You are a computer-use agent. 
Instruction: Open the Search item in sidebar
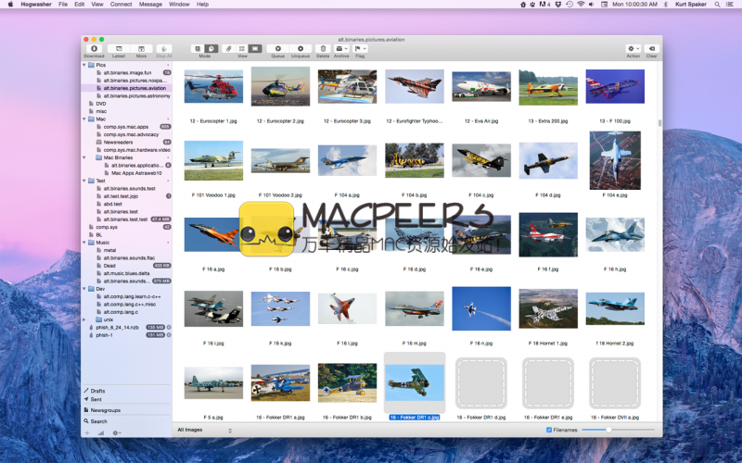point(98,421)
